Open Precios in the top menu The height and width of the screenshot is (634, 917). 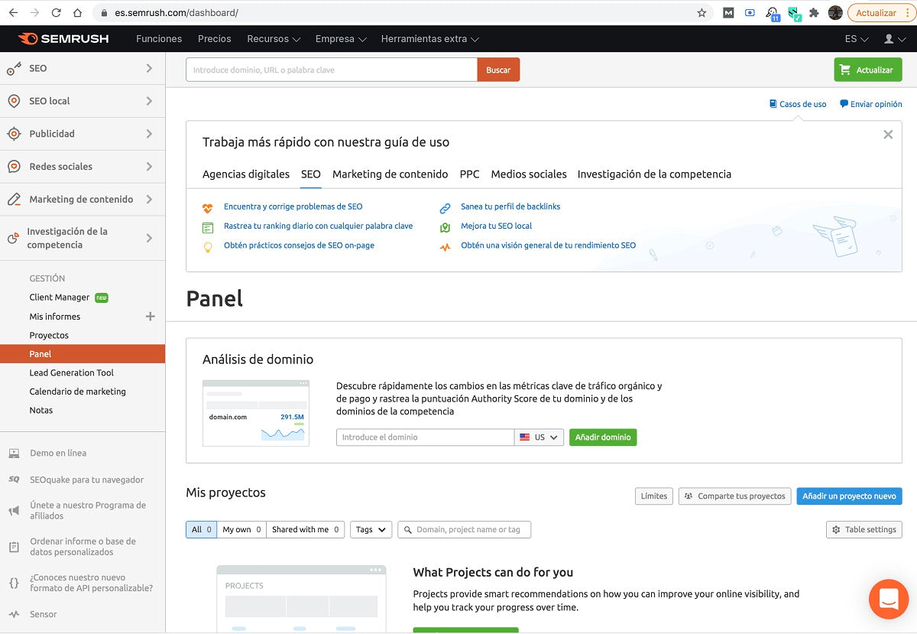click(215, 39)
